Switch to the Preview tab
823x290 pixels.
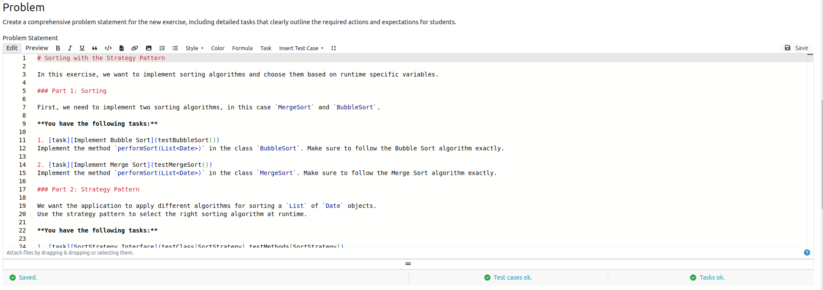point(37,48)
